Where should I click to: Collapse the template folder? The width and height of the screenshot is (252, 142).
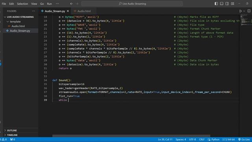click(x=15, y=21)
